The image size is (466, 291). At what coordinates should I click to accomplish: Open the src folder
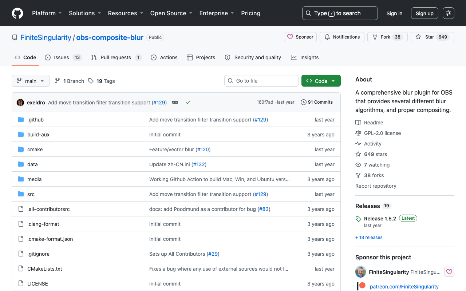click(31, 194)
